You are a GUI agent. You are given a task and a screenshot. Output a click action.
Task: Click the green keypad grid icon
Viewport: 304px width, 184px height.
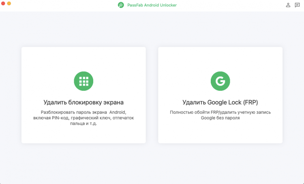83,81
